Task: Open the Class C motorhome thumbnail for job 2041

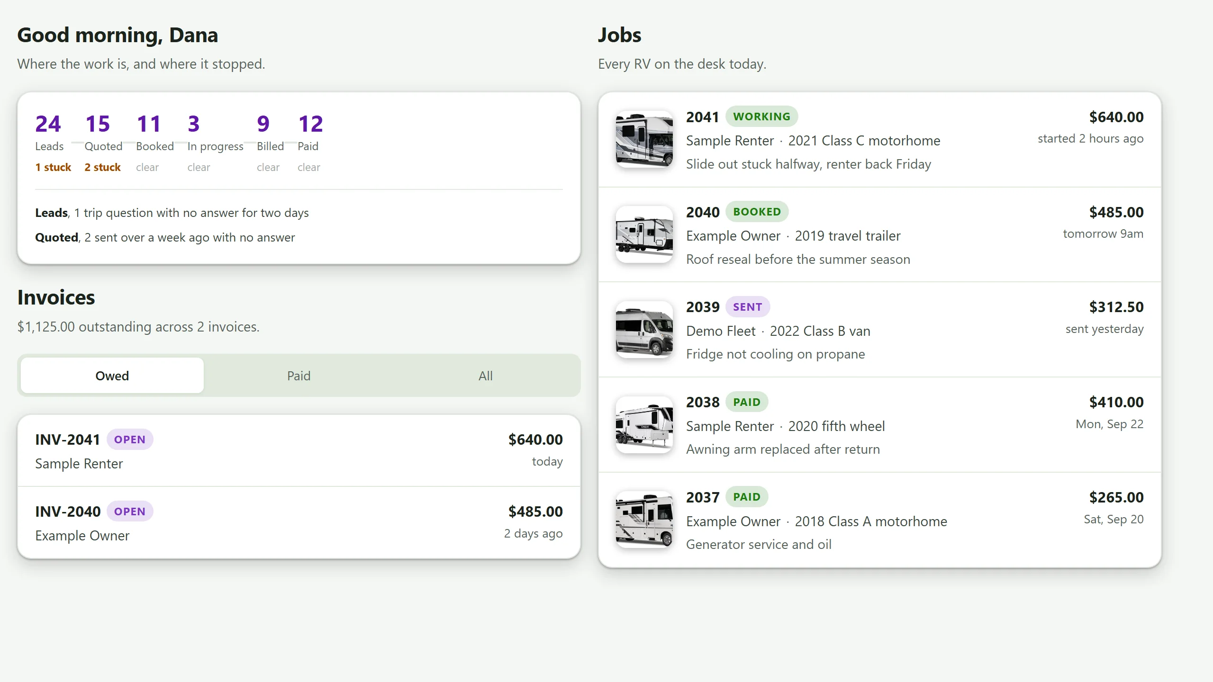Action: pos(644,139)
